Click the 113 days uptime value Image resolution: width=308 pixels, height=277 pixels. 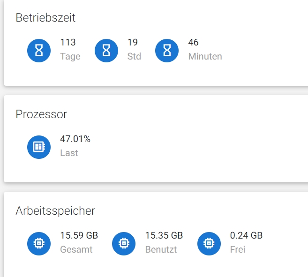click(68, 43)
